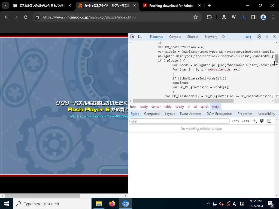Reload the current page

26,17
